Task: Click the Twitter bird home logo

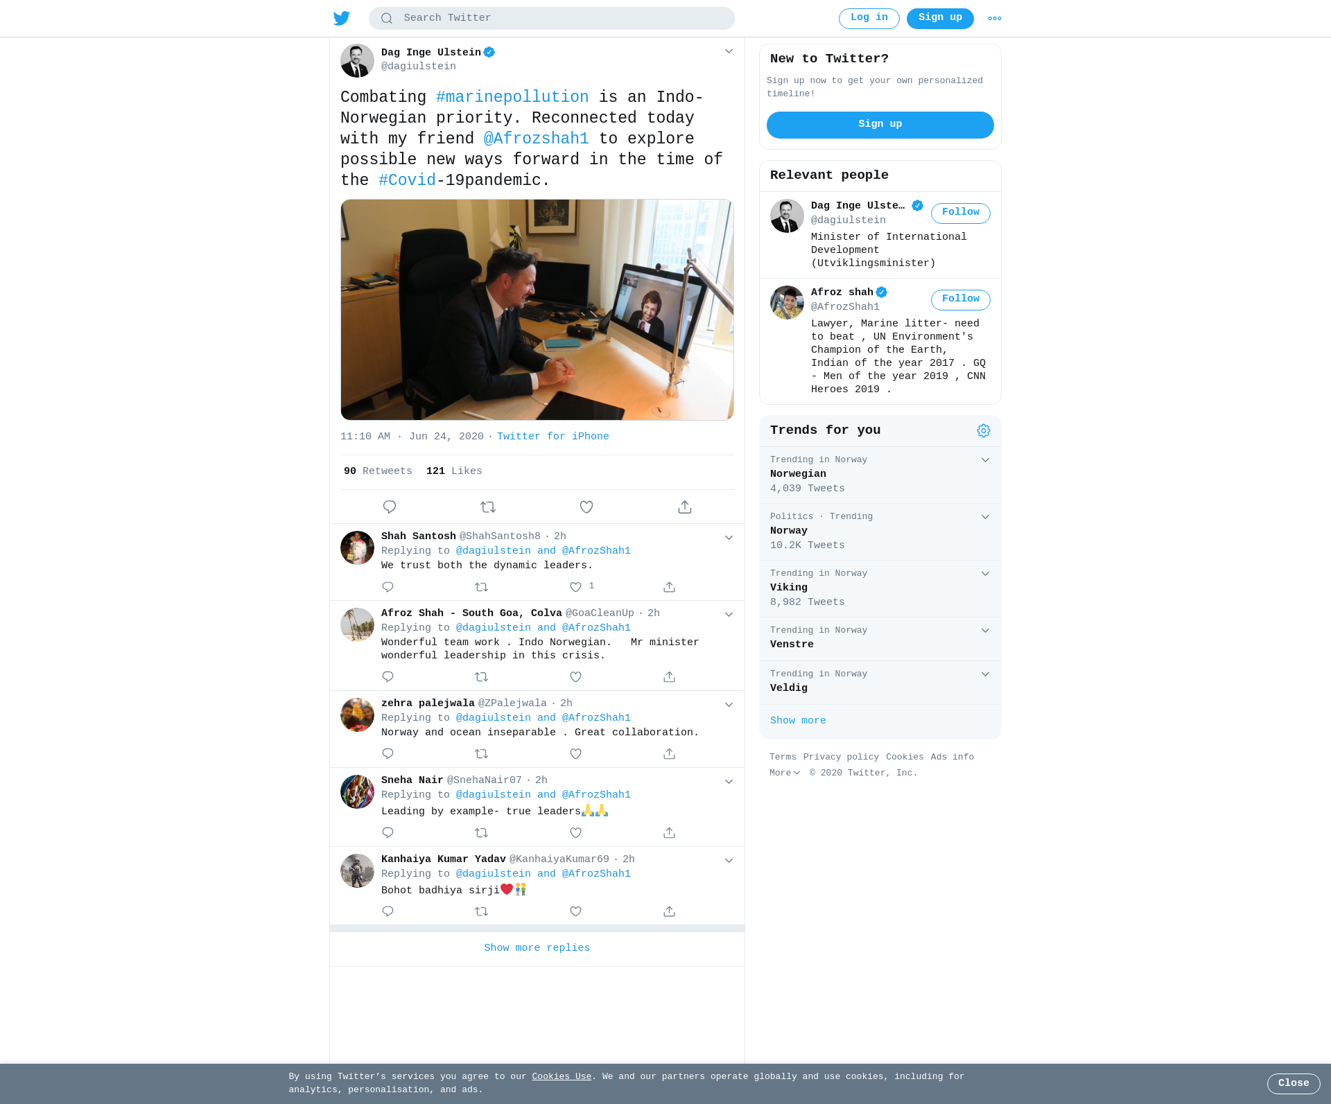Action: pyautogui.click(x=342, y=18)
